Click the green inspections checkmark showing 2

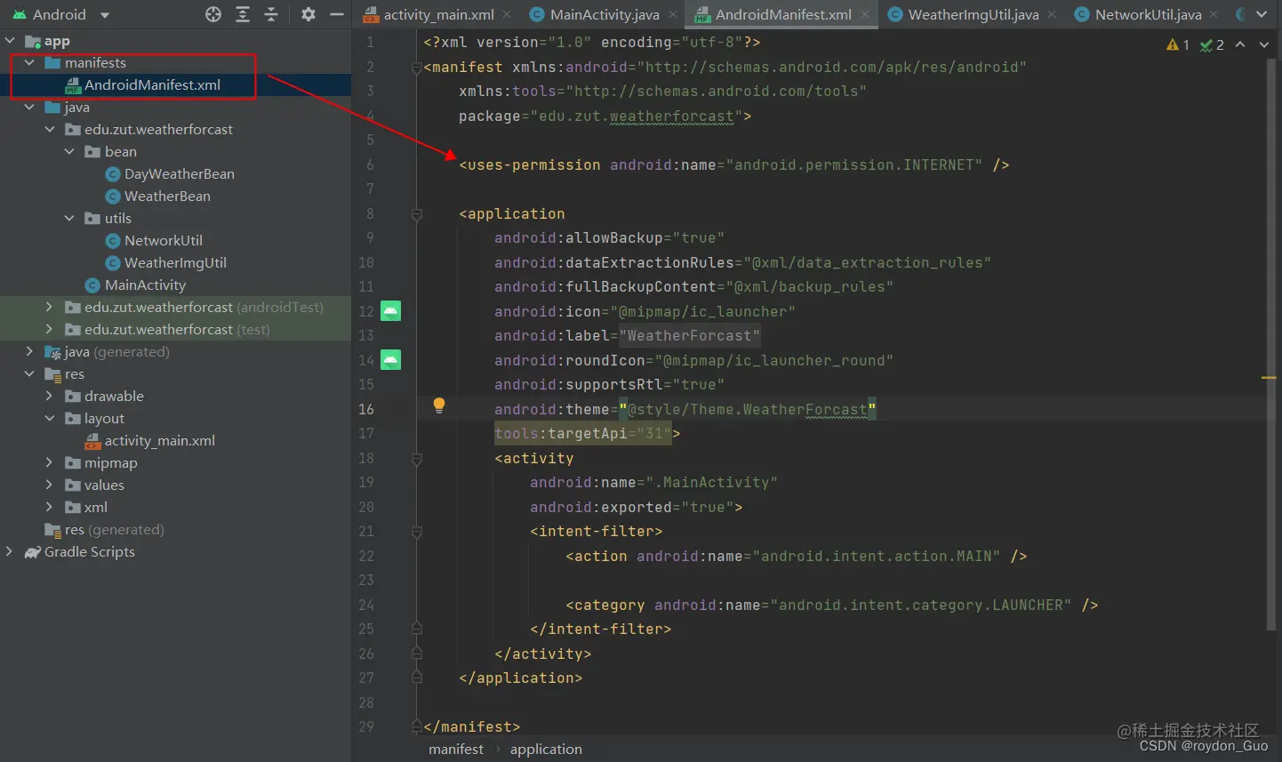pyautogui.click(x=1209, y=44)
